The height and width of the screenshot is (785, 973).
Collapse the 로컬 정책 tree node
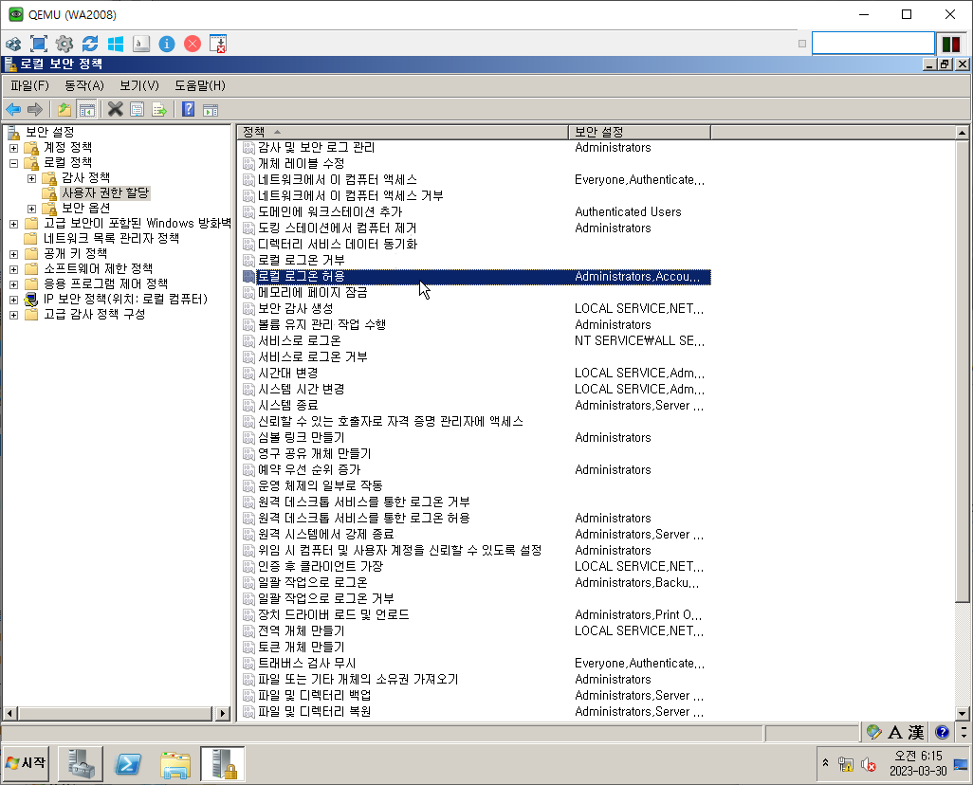(x=13, y=163)
